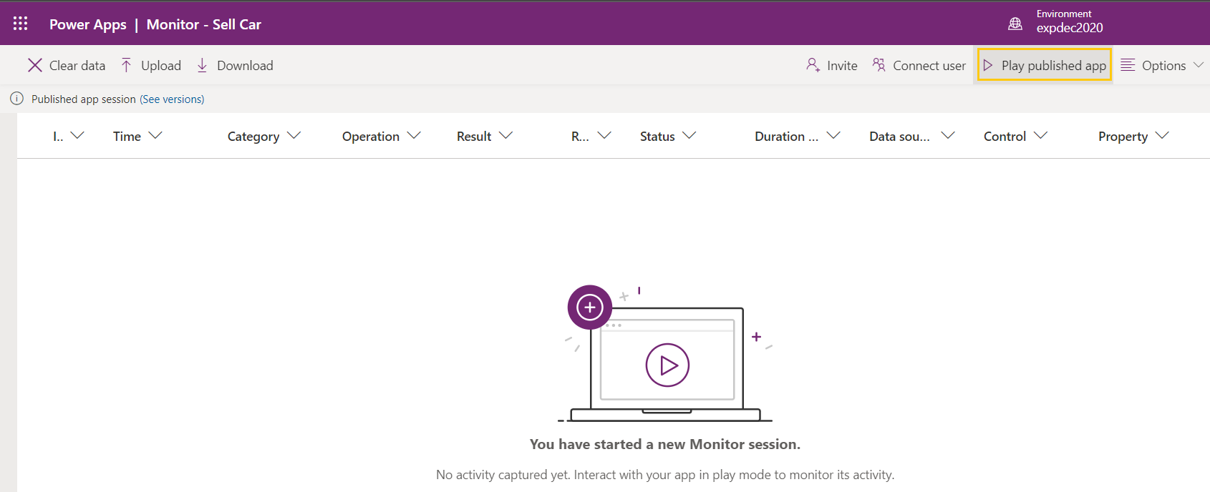Click the info icon beside Published app session
Viewport: 1210px width, 492px height.
coord(16,99)
